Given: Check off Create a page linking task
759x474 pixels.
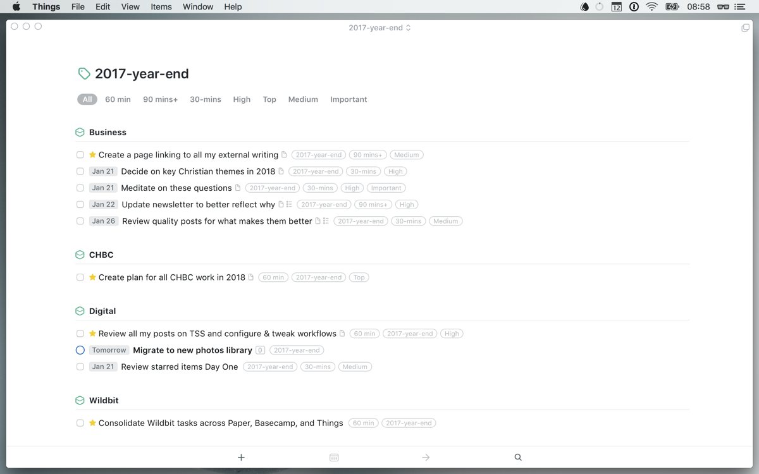Looking at the screenshot, I should pos(80,155).
